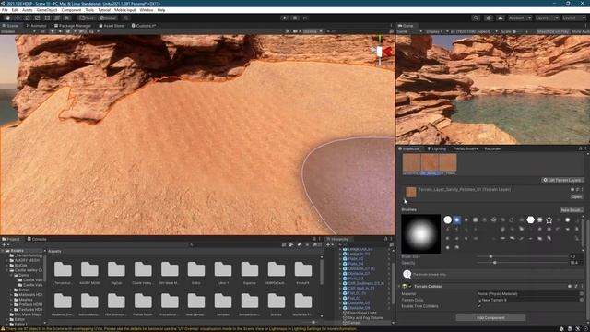Screen dimensions: 590x332
Task: Switch to the Console tab
Action: click(x=37, y=239)
